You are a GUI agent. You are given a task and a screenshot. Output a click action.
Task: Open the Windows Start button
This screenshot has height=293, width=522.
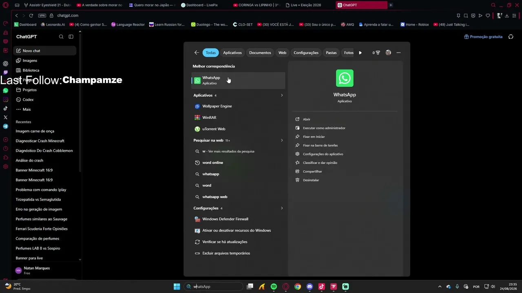click(x=177, y=286)
